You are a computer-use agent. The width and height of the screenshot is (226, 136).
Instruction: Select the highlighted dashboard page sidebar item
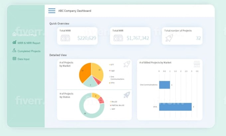27,35
